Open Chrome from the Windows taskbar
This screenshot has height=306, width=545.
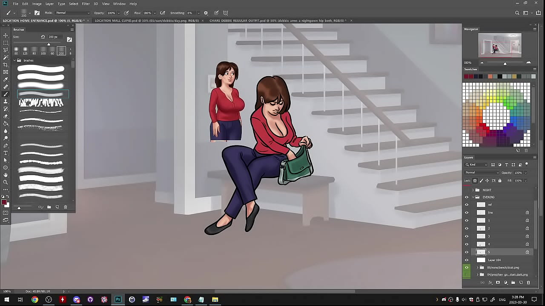pos(34,300)
